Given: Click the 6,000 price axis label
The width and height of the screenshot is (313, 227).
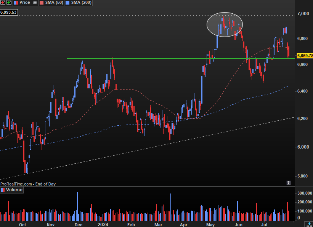Looking at the screenshot, I should 302,147.
